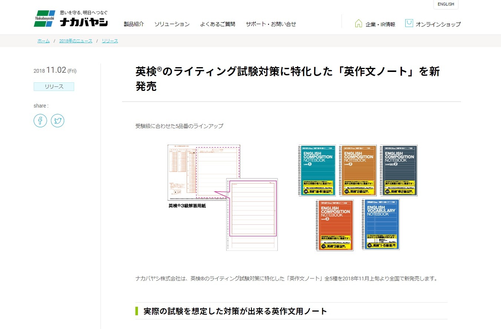View the red Level 3 Composition Notebook cover
The width and height of the screenshot is (501, 329).
334,224
